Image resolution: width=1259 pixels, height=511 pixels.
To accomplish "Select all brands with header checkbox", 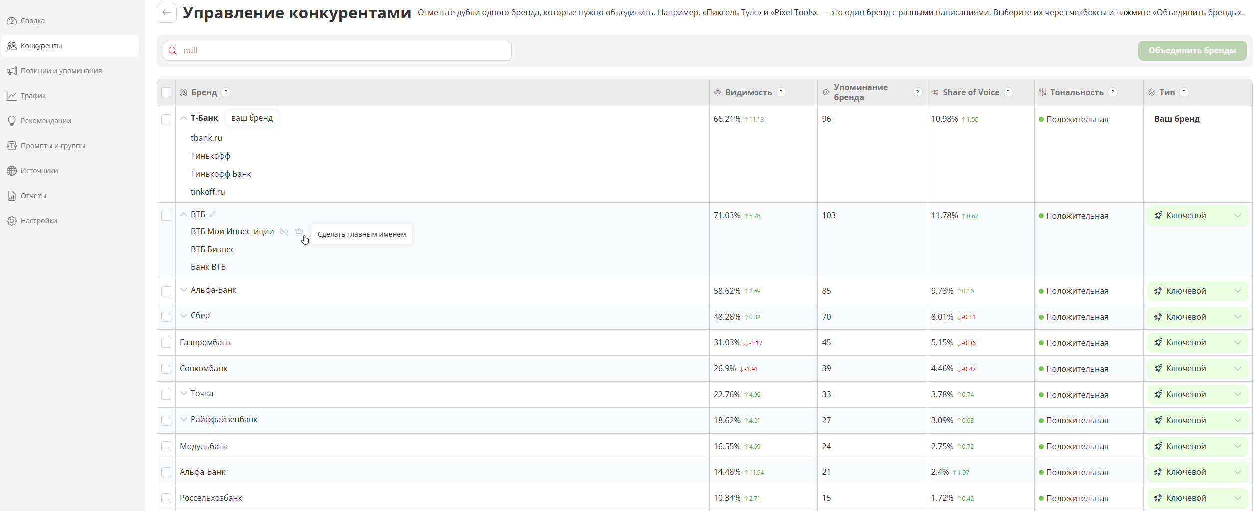I will tap(166, 92).
